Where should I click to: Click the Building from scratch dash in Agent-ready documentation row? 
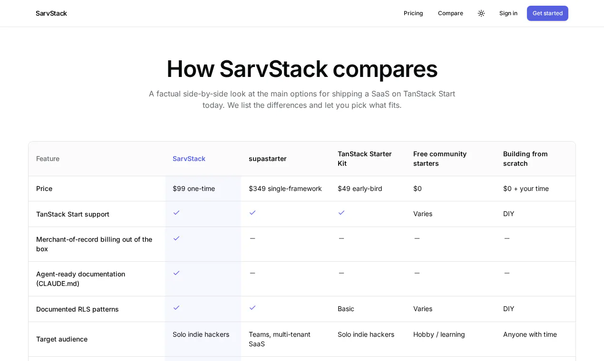click(507, 273)
